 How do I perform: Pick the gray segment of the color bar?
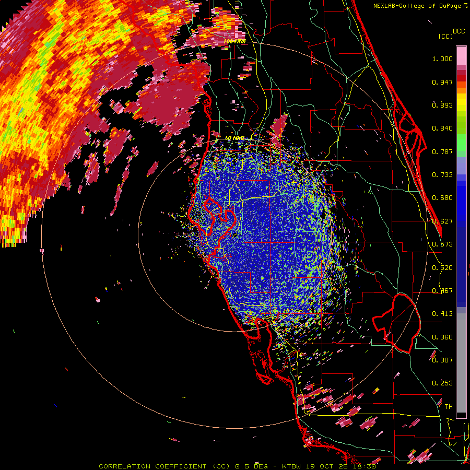461,363
